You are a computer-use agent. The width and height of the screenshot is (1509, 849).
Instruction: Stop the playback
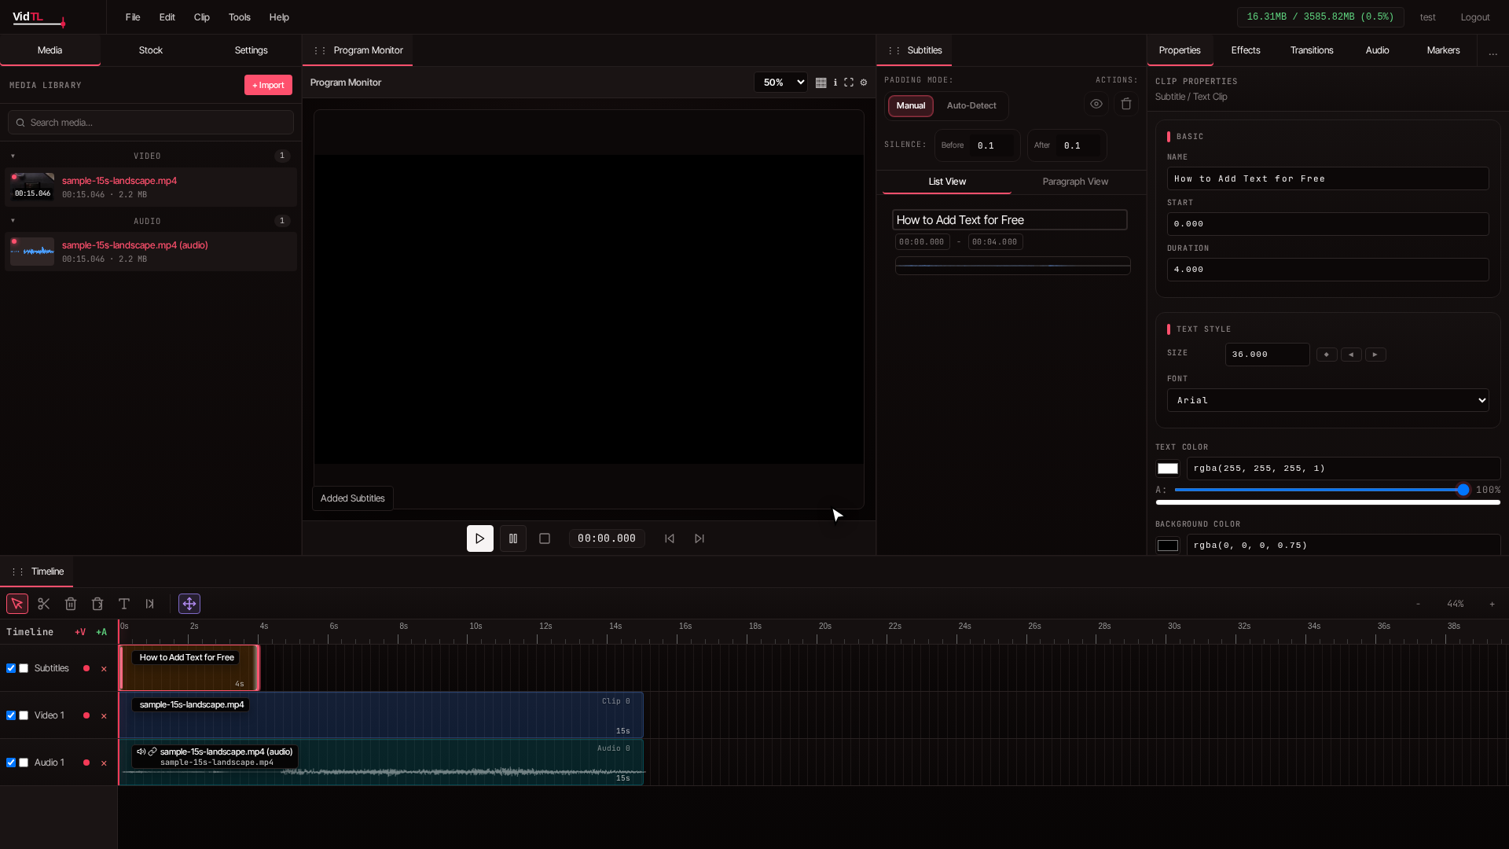click(x=545, y=538)
